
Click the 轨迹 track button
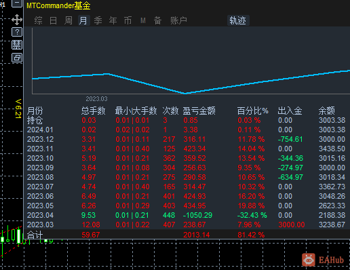(238, 20)
